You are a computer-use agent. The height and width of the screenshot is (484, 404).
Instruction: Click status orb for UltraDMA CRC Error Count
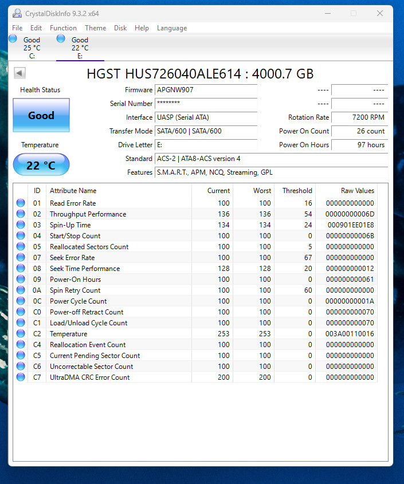(21, 377)
